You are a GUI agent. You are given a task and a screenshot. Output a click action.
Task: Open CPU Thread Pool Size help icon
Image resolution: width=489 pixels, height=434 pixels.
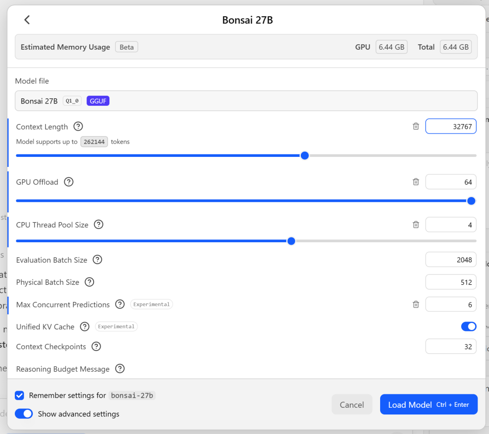coord(98,224)
